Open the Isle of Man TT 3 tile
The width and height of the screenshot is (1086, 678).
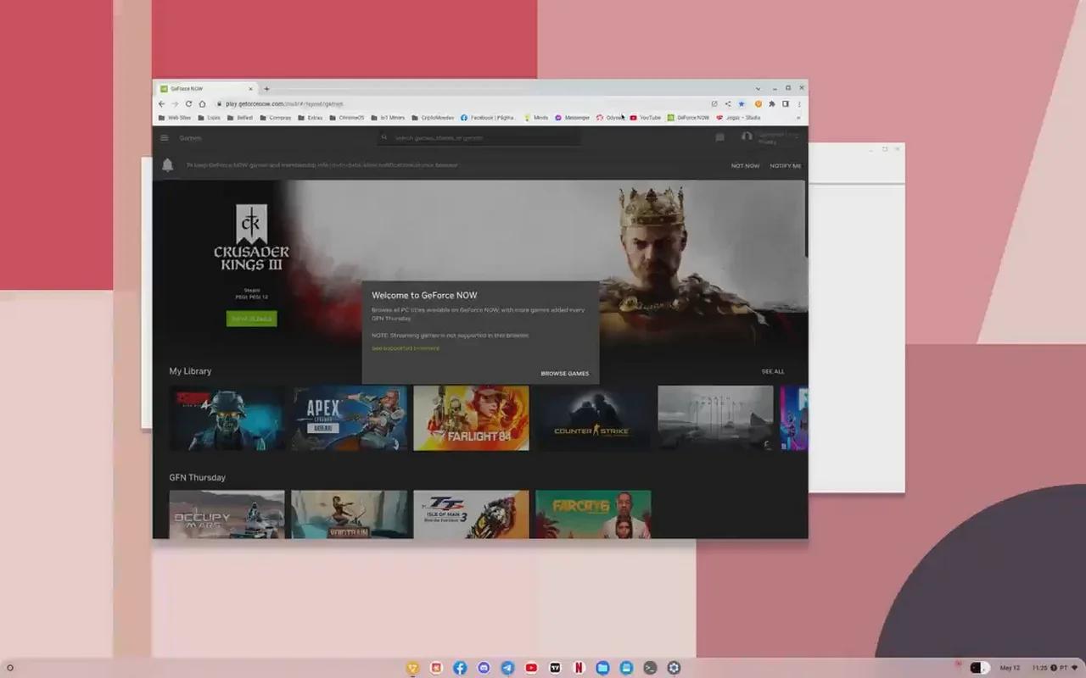(471, 514)
